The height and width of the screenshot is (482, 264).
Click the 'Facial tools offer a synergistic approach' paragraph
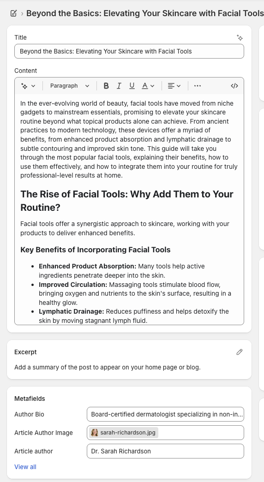click(x=125, y=228)
